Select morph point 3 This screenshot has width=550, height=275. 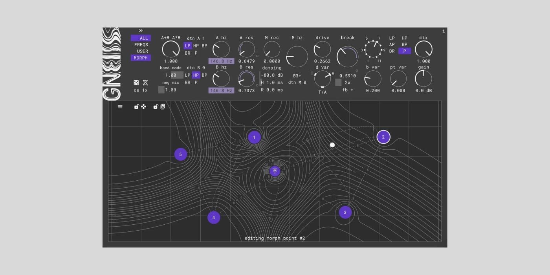coord(345,213)
